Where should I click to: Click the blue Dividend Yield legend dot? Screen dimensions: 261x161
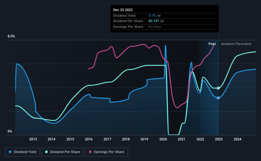(x=10, y=152)
